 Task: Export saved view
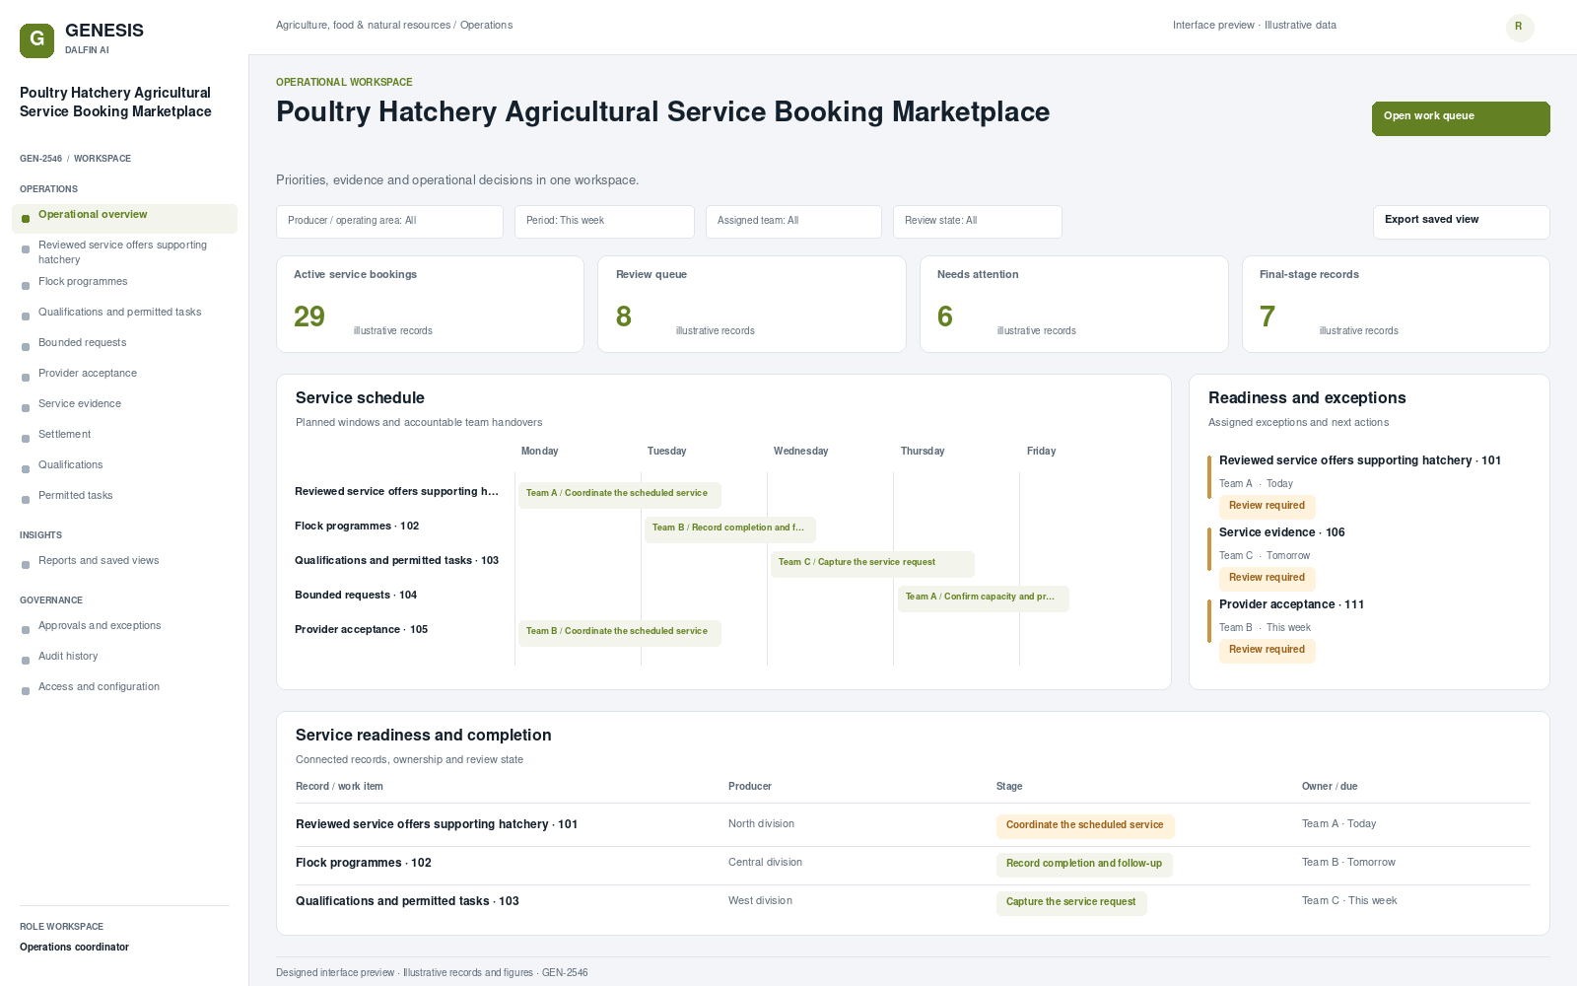point(1461,222)
